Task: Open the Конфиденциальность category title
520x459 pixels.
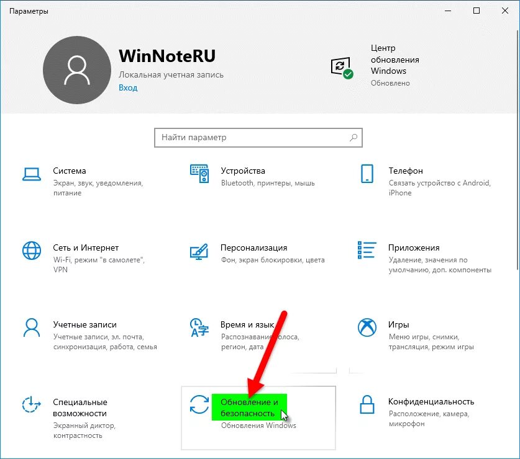Action: point(431,402)
